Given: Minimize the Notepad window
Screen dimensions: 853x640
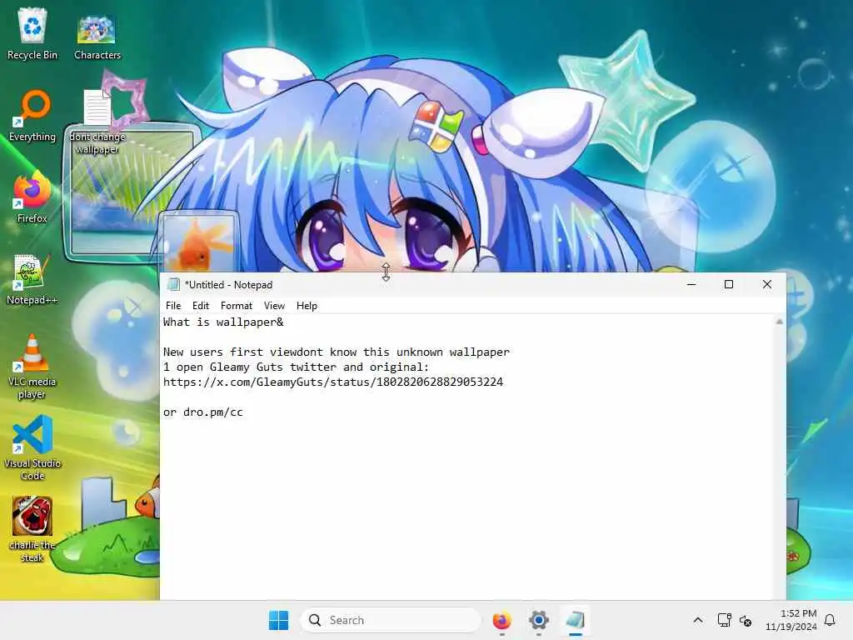Looking at the screenshot, I should click(691, 284).
